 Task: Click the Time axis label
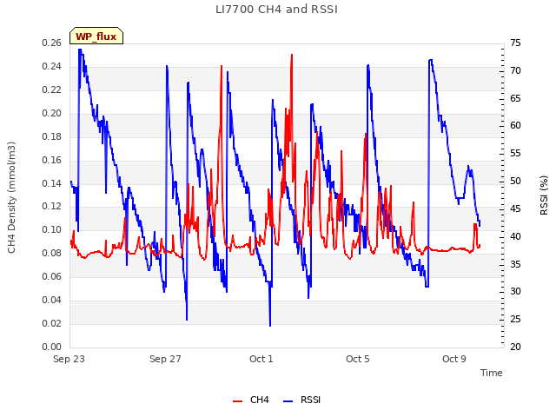[x=492, y=373]
